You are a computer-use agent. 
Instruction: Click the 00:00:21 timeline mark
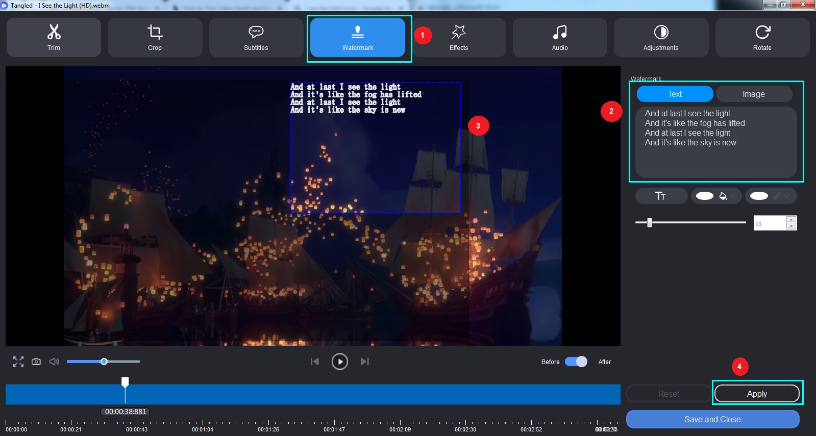coord(71,429)
